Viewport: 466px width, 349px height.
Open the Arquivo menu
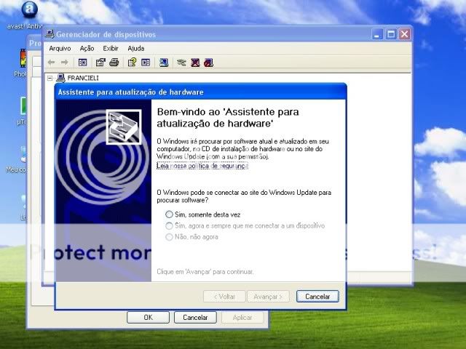(60, 48)
